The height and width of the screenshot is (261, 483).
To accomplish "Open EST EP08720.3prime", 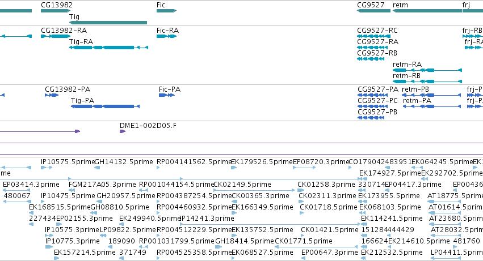I will click(321, 162).
